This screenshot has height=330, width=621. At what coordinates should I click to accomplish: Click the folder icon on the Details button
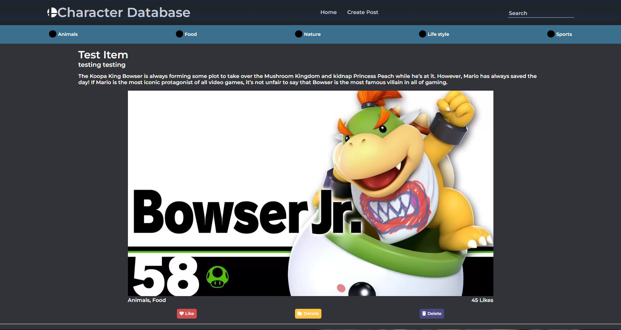300,313
